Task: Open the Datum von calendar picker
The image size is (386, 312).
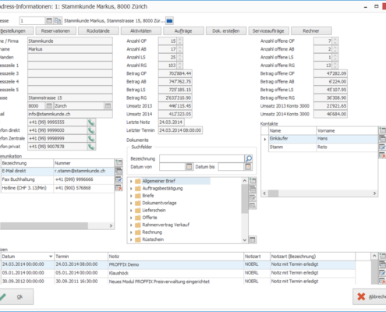Action: click(189, 167)
